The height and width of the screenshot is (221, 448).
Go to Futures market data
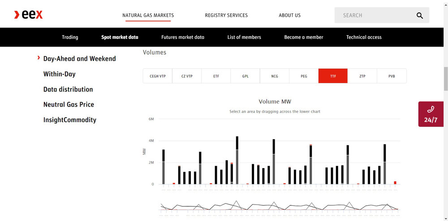183,37
